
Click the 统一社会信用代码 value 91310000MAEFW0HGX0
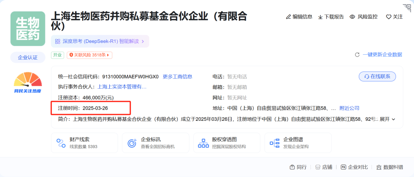(x=130, y=76)
